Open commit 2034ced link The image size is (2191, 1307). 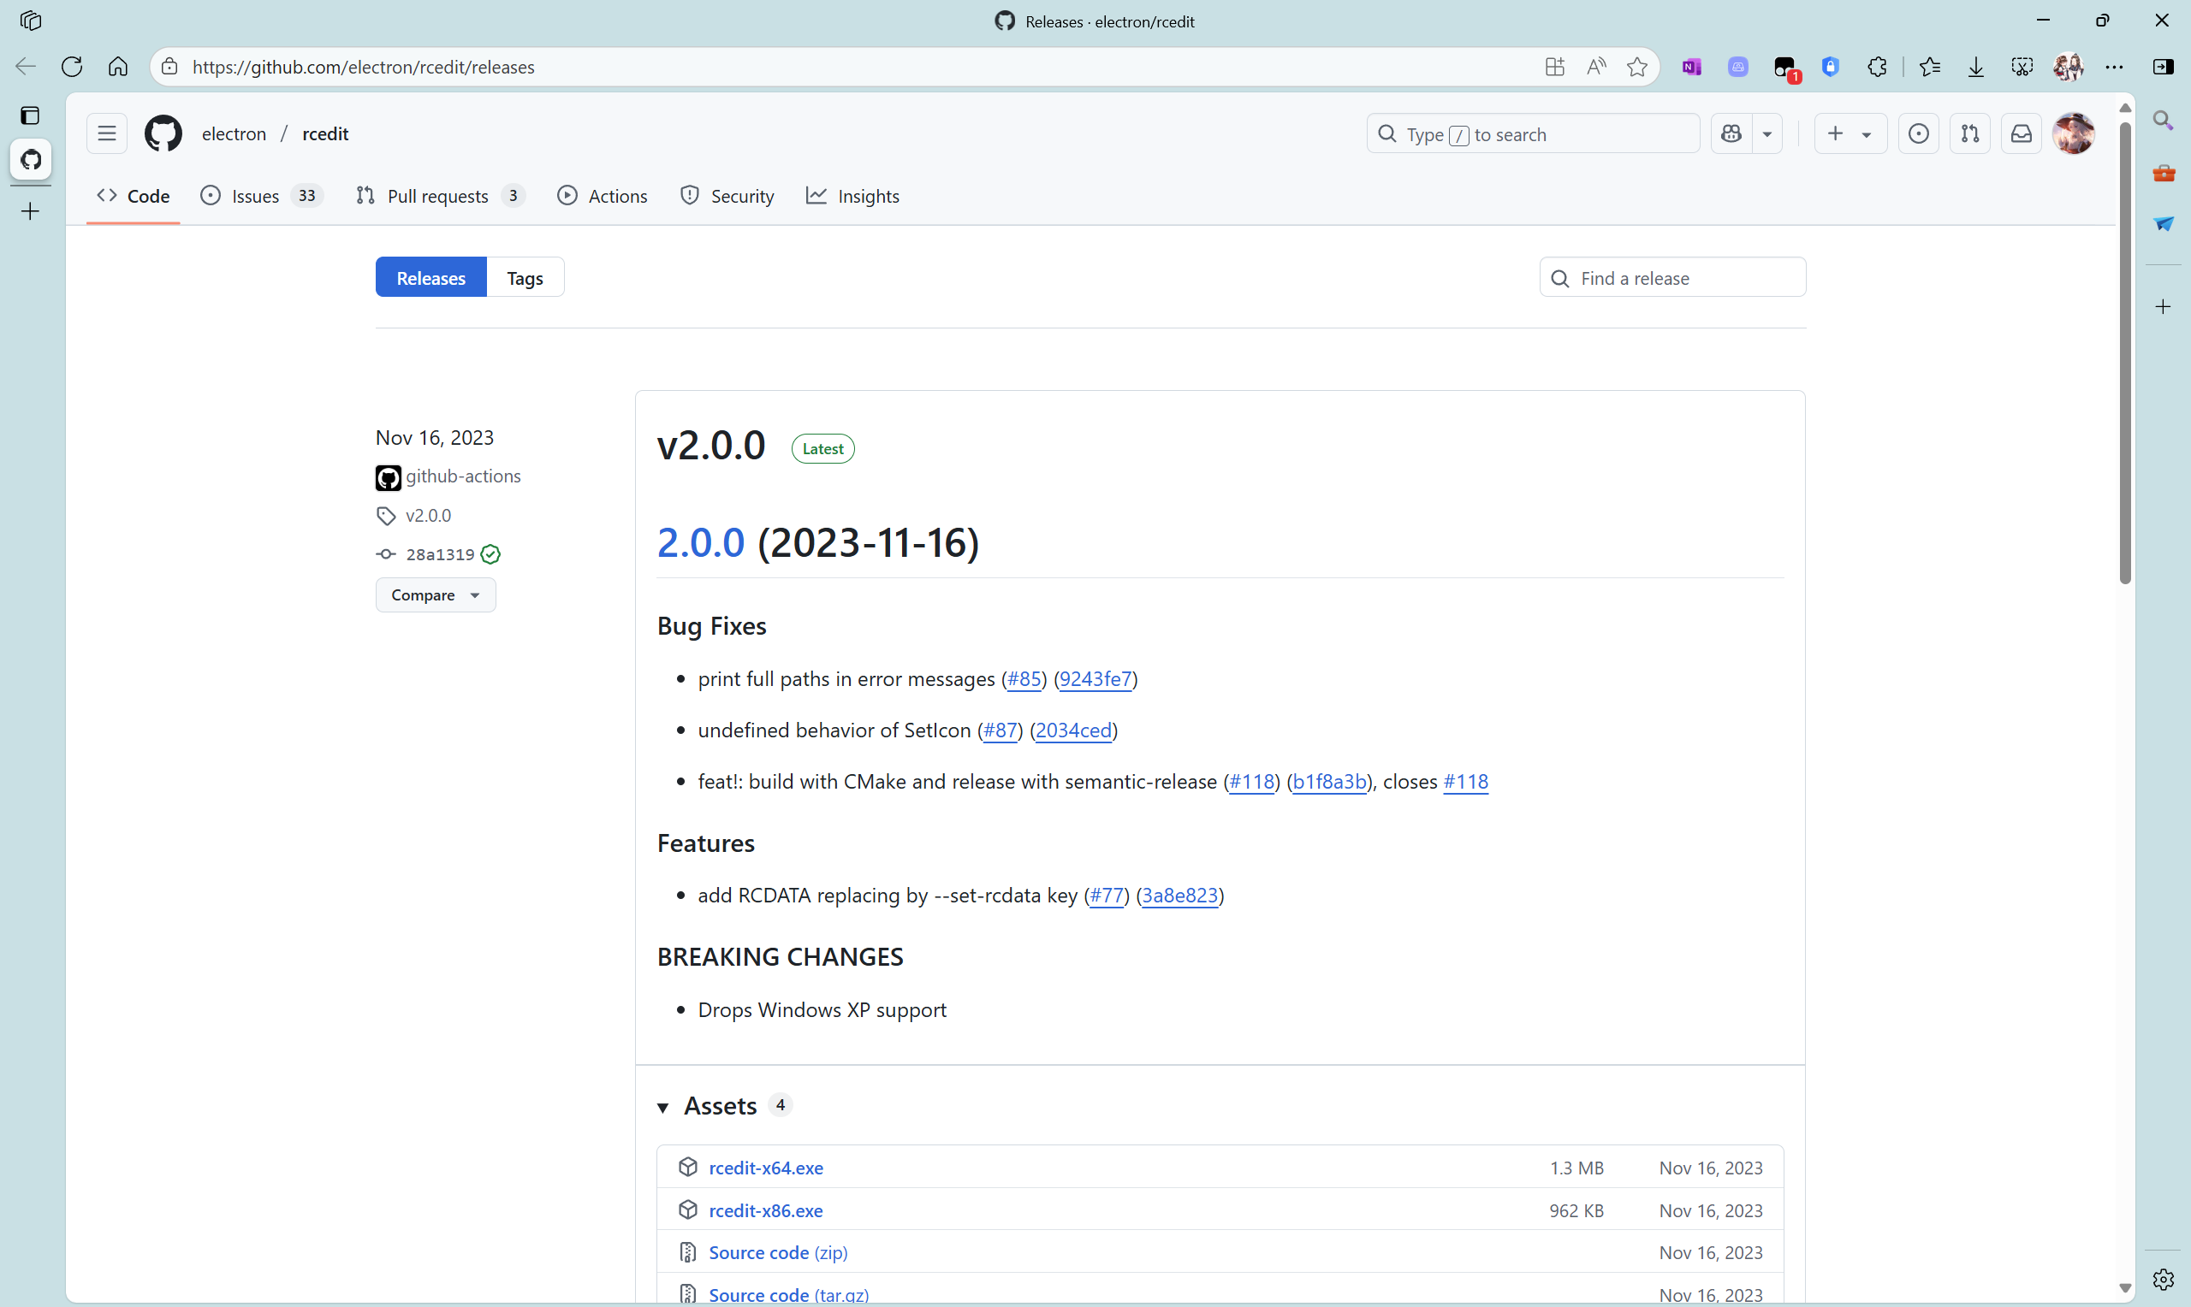coord(1073,730)
